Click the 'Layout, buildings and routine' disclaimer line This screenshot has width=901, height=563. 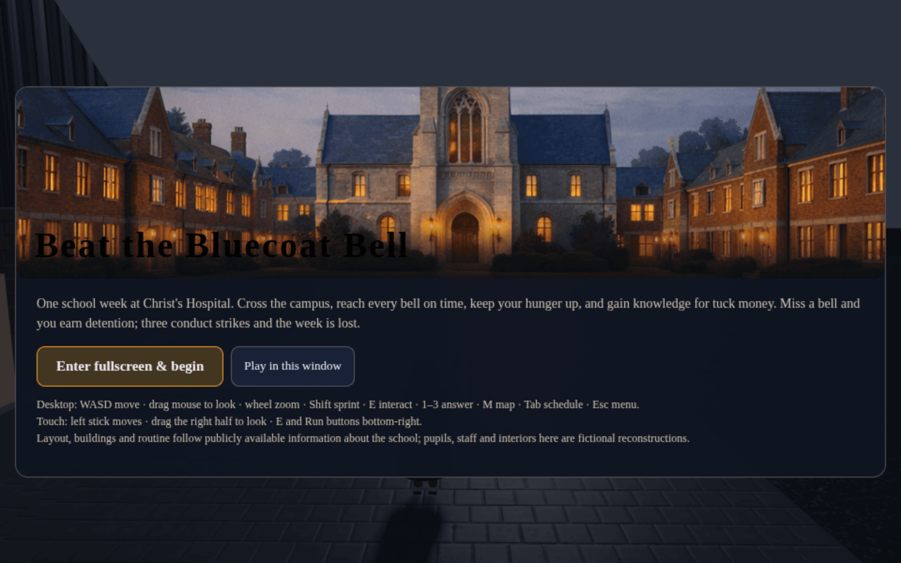coord(363,438)
